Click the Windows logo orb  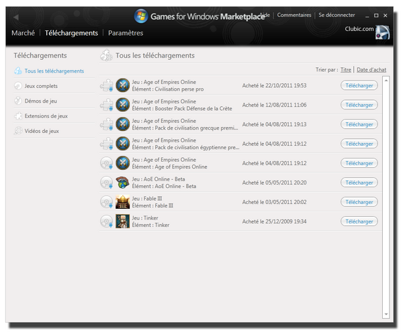pos(141,16)
